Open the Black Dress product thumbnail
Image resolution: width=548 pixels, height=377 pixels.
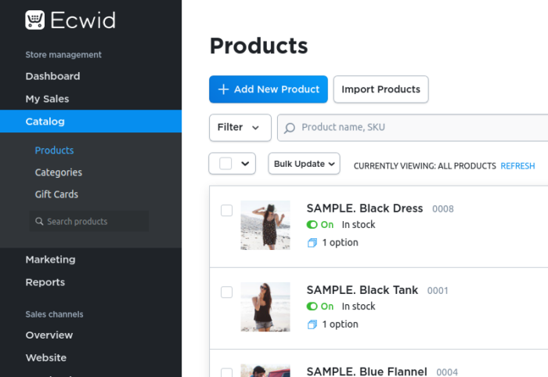pyautogui.click(x=265, y=225)
